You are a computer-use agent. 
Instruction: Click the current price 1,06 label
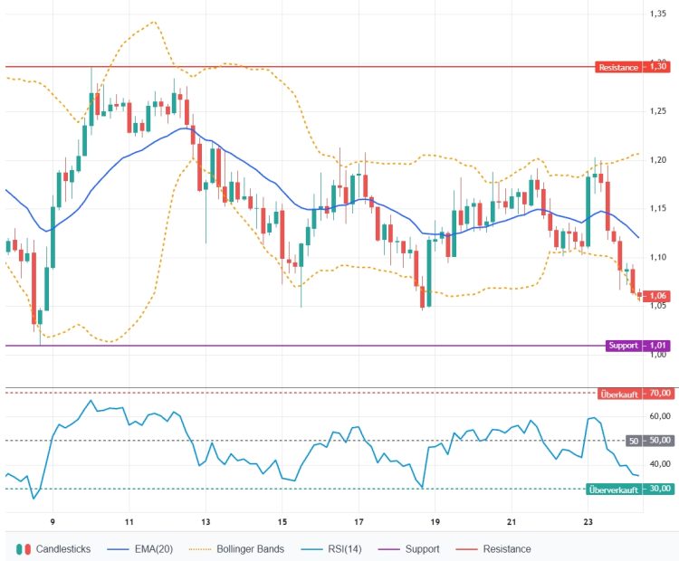(x=657, y=296)
